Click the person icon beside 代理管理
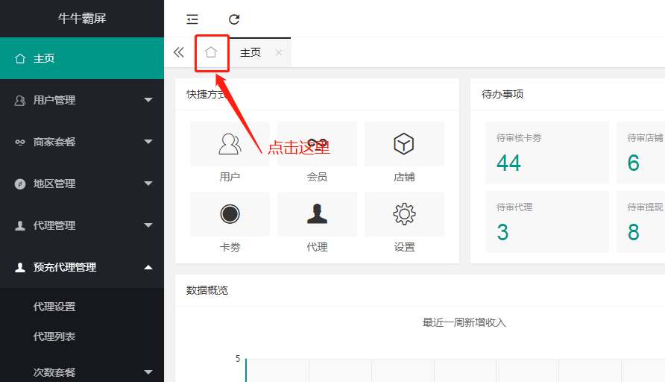Viewport: 665px width, 382px height. 20,225
